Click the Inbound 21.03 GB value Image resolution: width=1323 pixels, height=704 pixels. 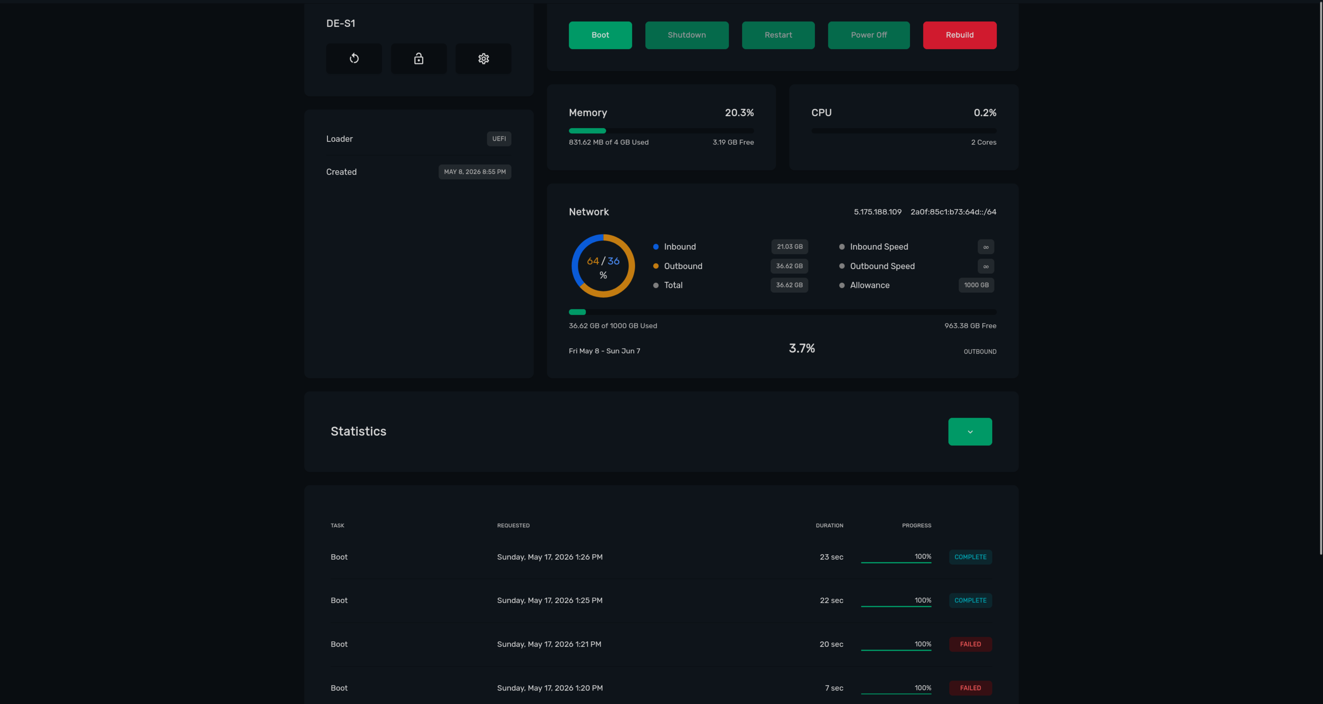pyautogui.click(x=789, y=247)
